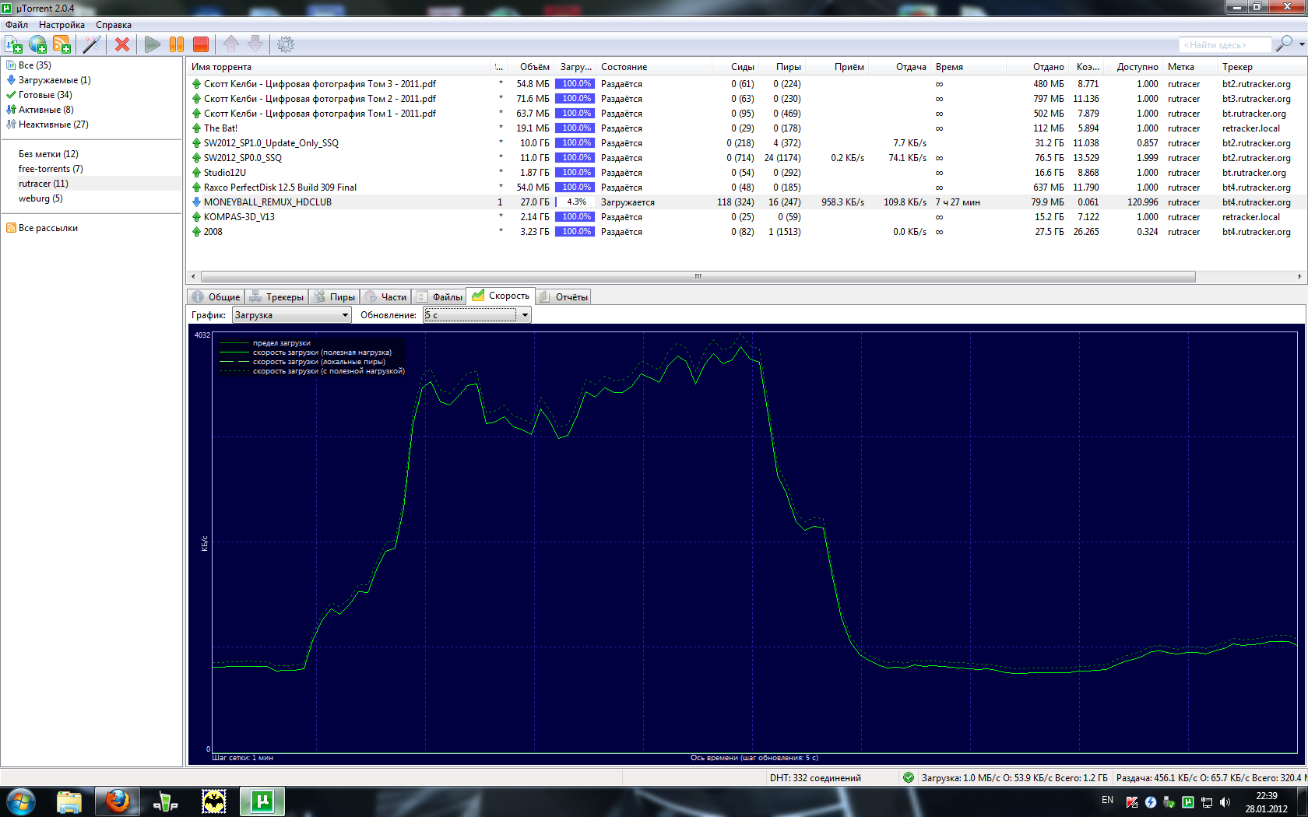This screenshot has height=817, width=1308.
Task: Select KOMPAS-3D_V13 torrent row
Action: pos(746,217)
